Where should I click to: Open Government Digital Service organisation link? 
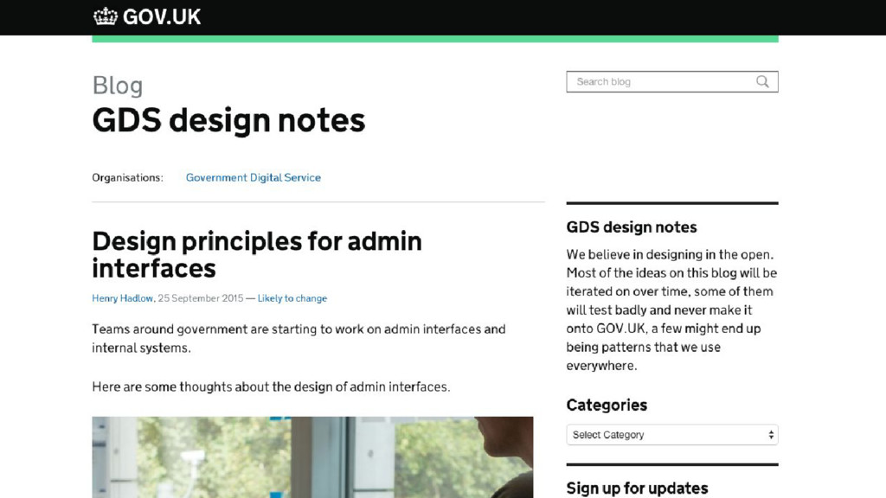[x=254, y=177]
